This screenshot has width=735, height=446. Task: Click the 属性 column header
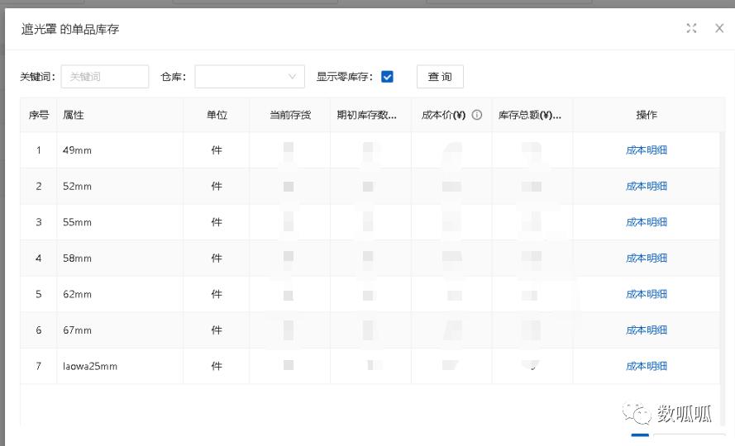(120, 115)
